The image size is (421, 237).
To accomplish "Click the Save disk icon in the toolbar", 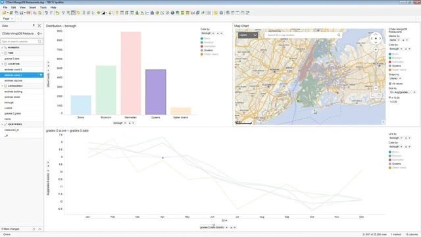I will point(21,13).
